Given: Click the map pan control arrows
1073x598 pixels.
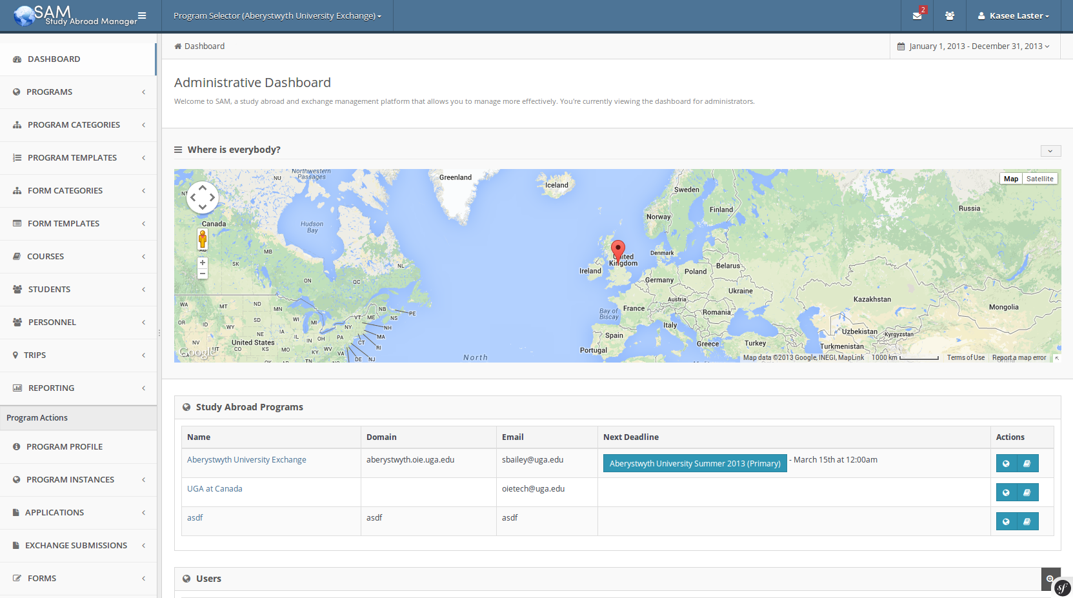Looking at the screenshot, I should [x=203, y=197].
